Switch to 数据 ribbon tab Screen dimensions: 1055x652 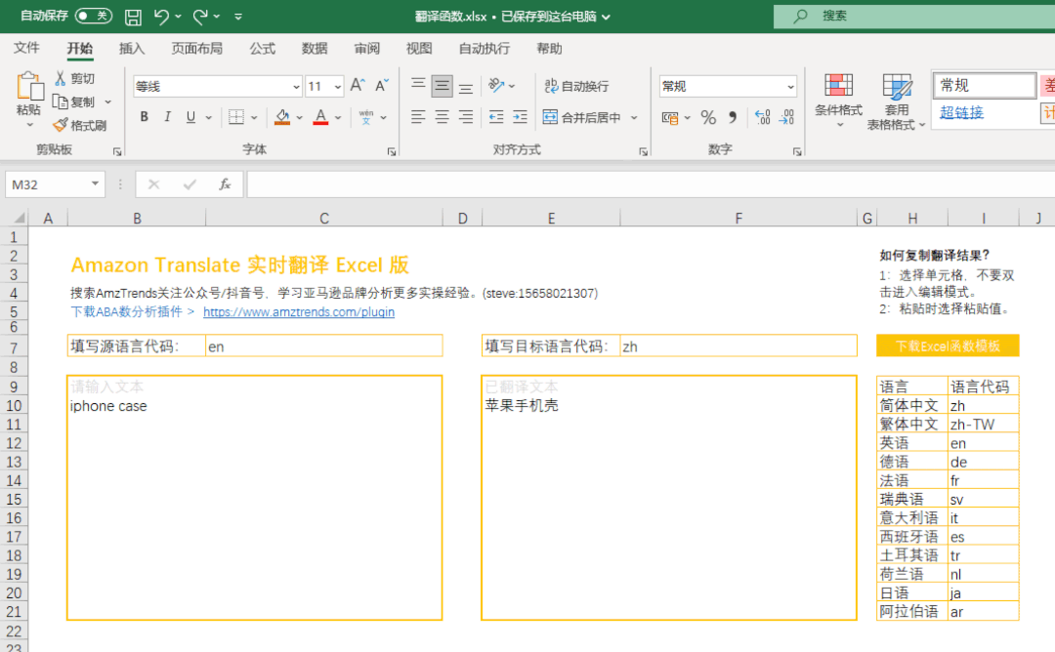click(315, 49)
